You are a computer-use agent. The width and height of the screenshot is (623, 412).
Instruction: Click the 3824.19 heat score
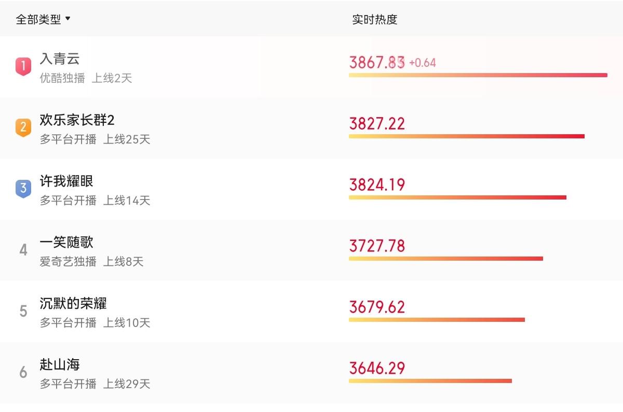click(x=377, y=185)
